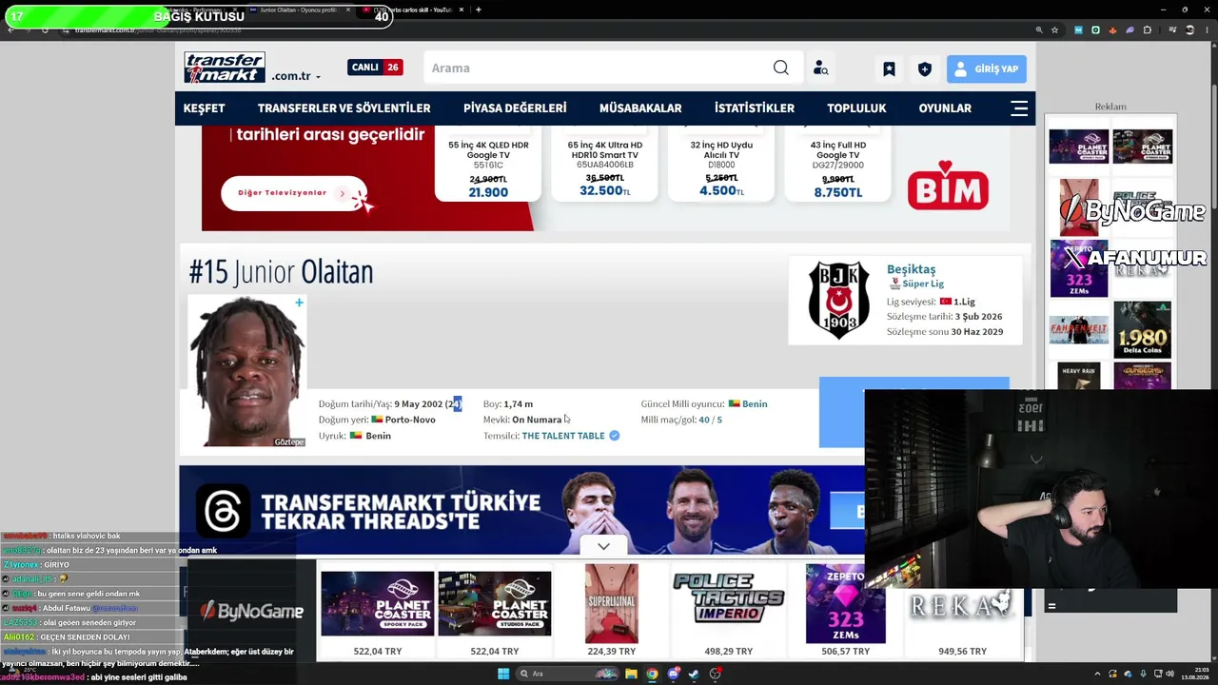Open the OYUNLAR menu

tap(945, 108)
